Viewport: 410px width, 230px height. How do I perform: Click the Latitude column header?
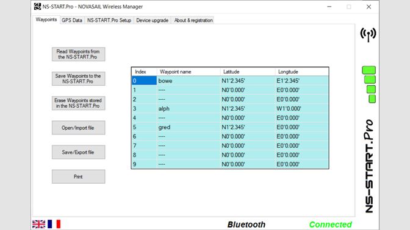pyautogui.click(x=248, y=72)
